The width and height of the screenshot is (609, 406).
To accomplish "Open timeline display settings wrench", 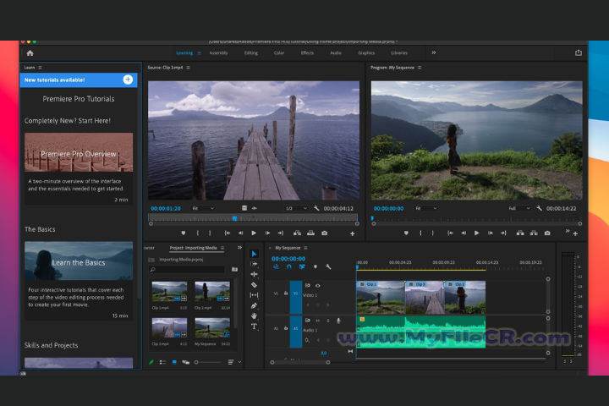I will coord(328,266).
